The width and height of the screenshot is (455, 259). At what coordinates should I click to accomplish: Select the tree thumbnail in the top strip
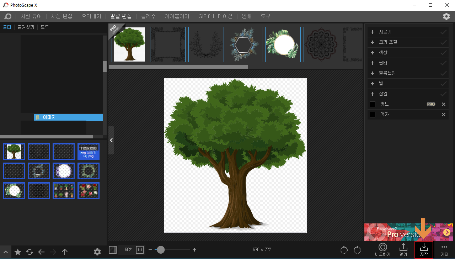129,44
